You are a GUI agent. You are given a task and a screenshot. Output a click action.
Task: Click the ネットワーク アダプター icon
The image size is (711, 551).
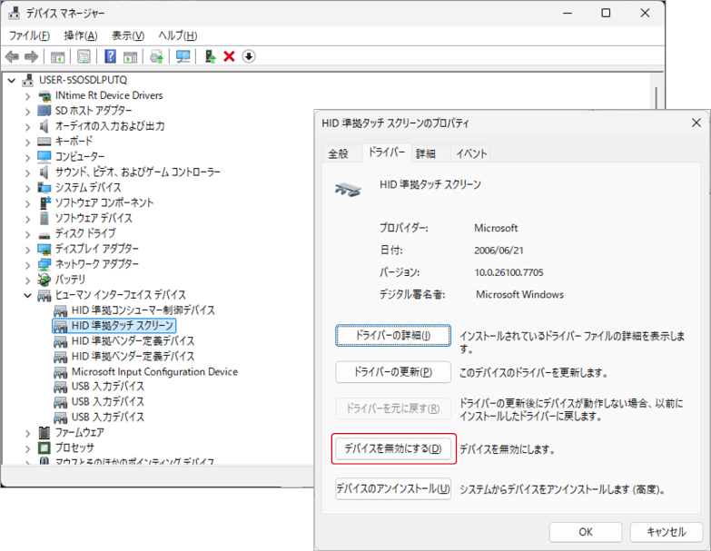[x=44, y=264]
